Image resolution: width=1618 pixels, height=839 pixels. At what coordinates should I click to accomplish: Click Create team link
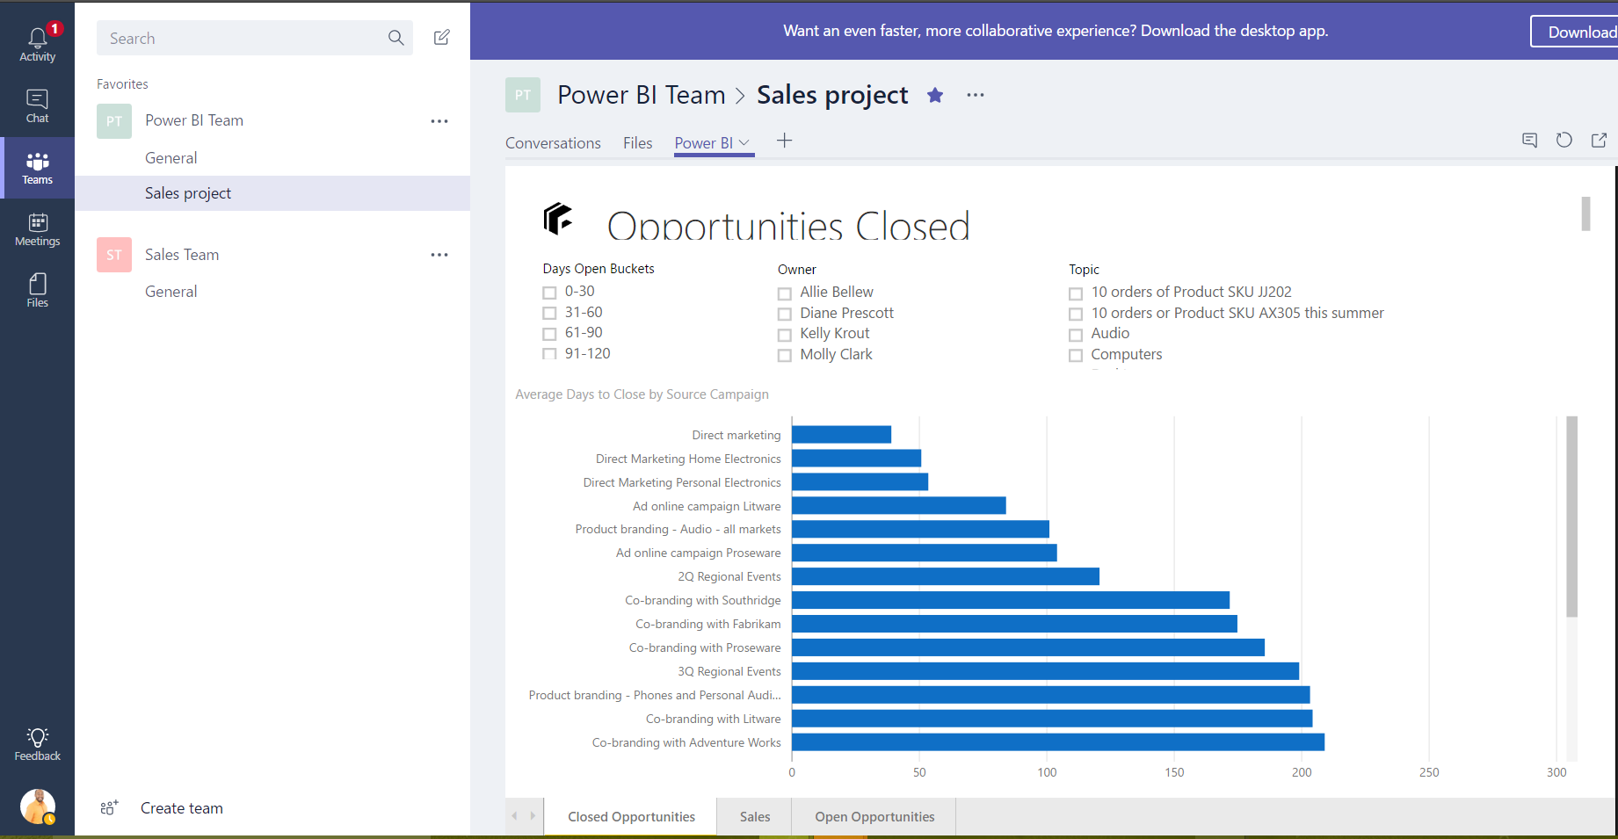(x=182, y=808)
